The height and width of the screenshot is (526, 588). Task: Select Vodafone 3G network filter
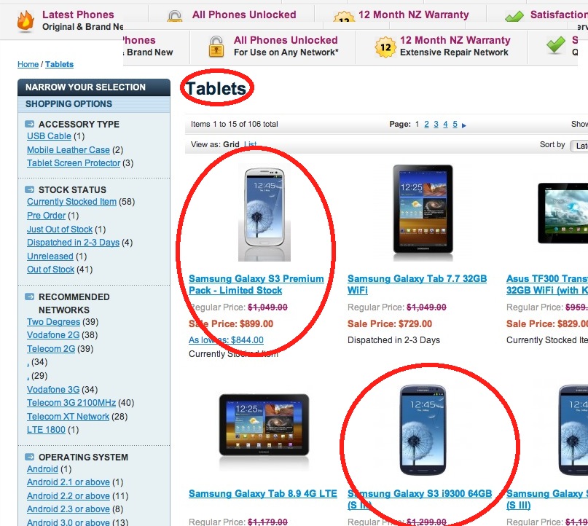coord(53,390)
